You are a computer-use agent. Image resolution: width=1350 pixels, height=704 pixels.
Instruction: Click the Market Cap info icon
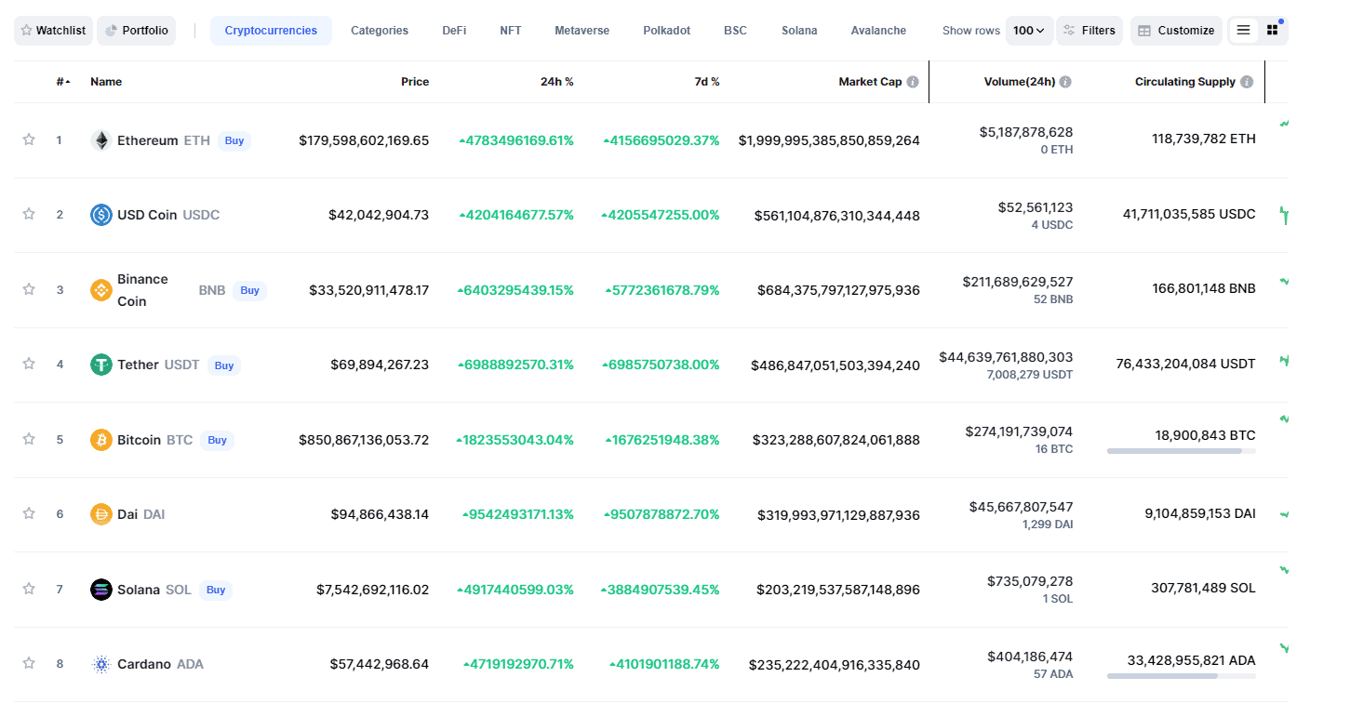tap(913, 82)
